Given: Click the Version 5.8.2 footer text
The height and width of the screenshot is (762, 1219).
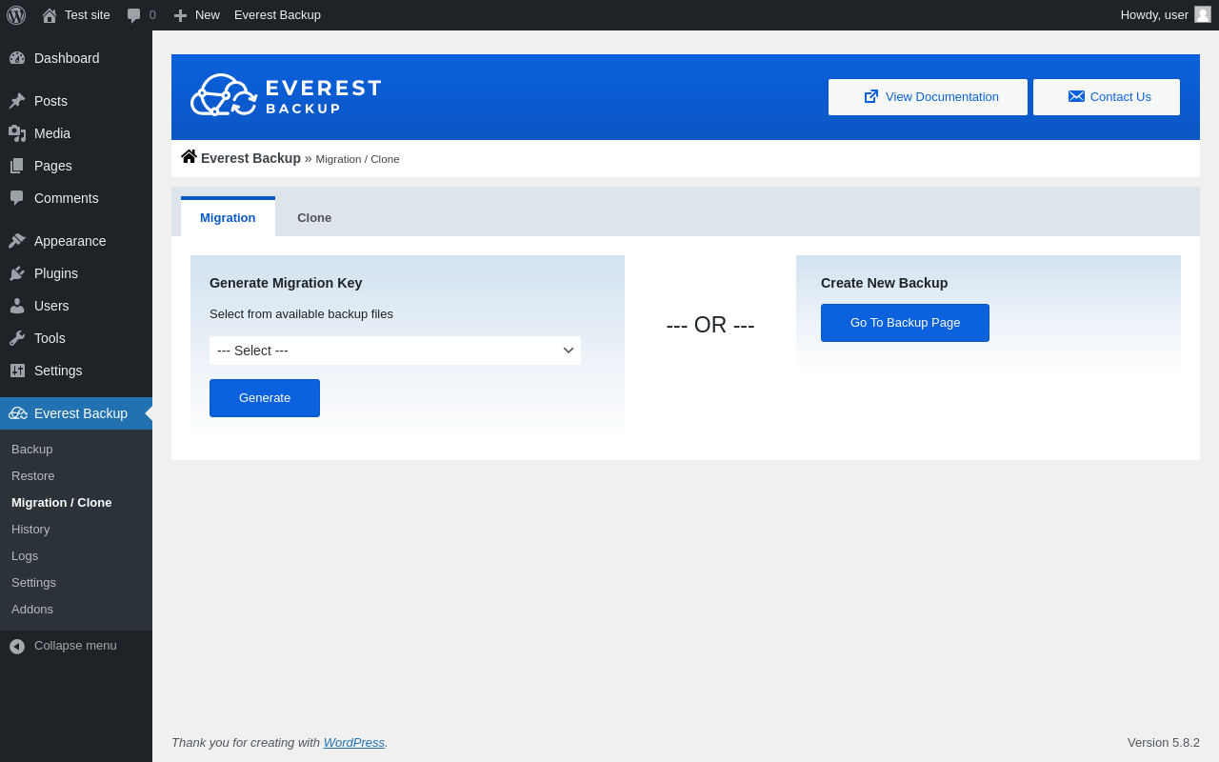Looking at the screenshot, I should [x=1164, y=743].
